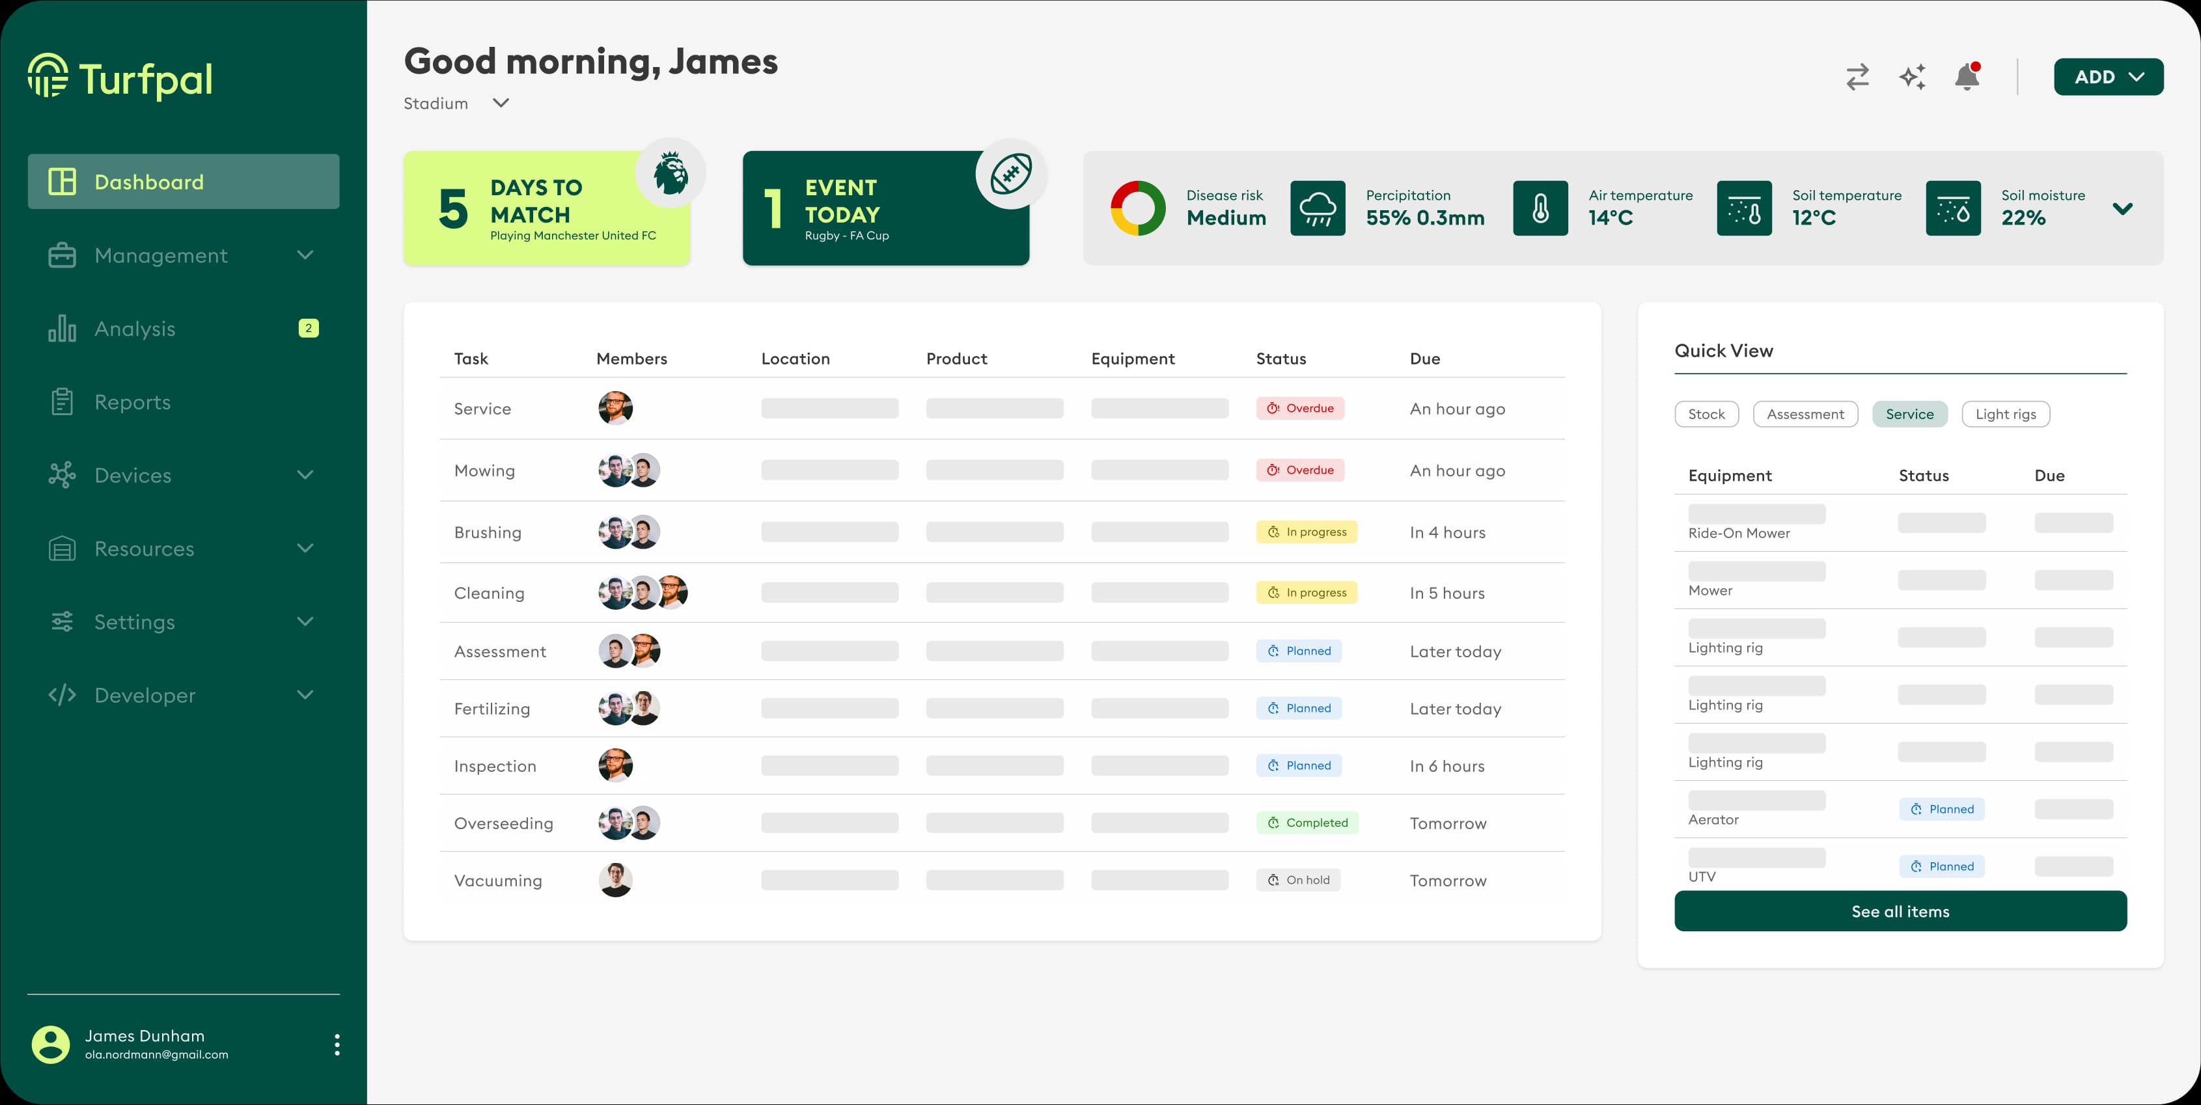Click See all items button
The width and height of the screenshot is (2201, 1105).
pos(1900,911)
